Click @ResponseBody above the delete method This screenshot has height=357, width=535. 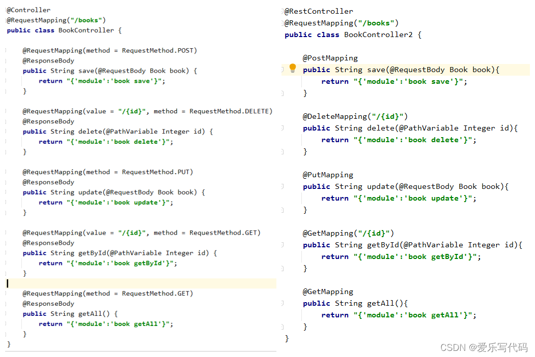point(48,121)
